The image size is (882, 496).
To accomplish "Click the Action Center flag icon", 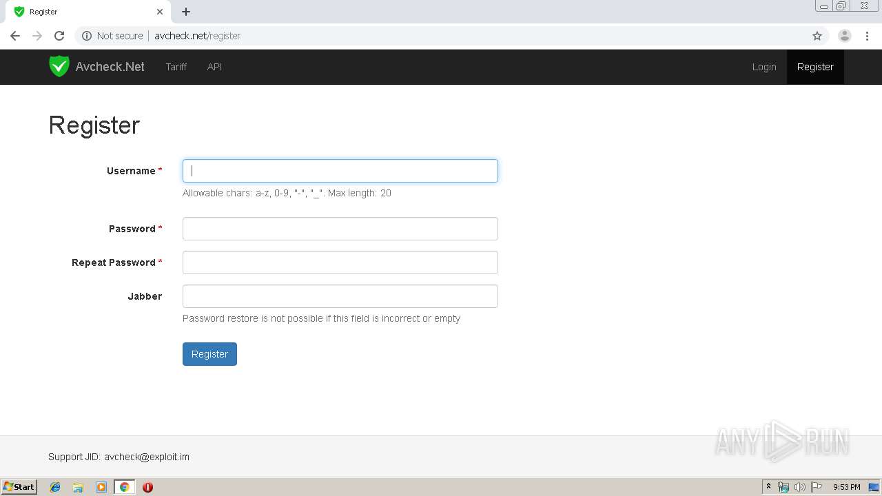I will [817, 487].
